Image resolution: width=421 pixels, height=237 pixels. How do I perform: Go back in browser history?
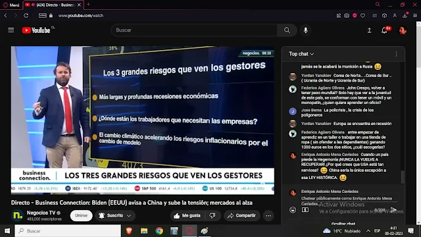pos(6,16)
